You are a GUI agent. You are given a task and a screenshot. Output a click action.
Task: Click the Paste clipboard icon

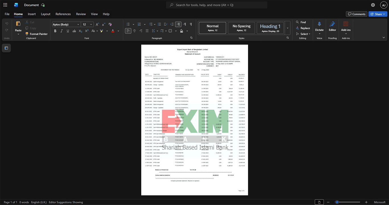18,24
